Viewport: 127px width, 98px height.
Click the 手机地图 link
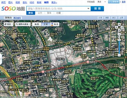coord(91,2)
